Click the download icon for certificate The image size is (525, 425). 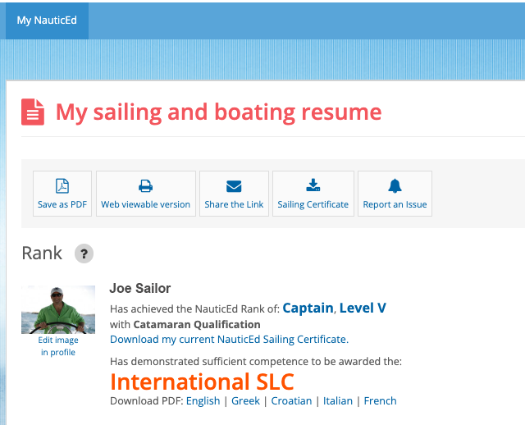[x=313, y=185]
